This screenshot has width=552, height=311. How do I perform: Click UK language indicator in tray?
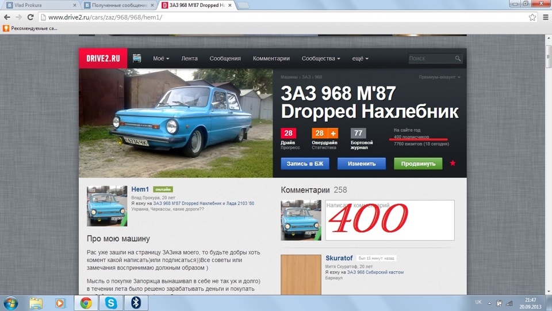tap(478, 302)
